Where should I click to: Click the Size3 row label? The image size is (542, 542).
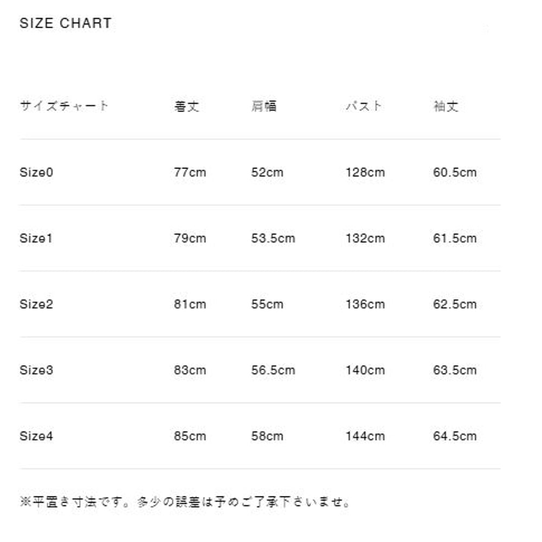tap(37, 370)
